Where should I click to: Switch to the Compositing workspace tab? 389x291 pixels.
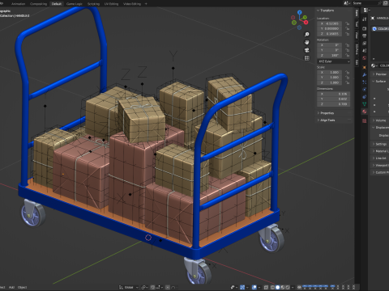38,4
